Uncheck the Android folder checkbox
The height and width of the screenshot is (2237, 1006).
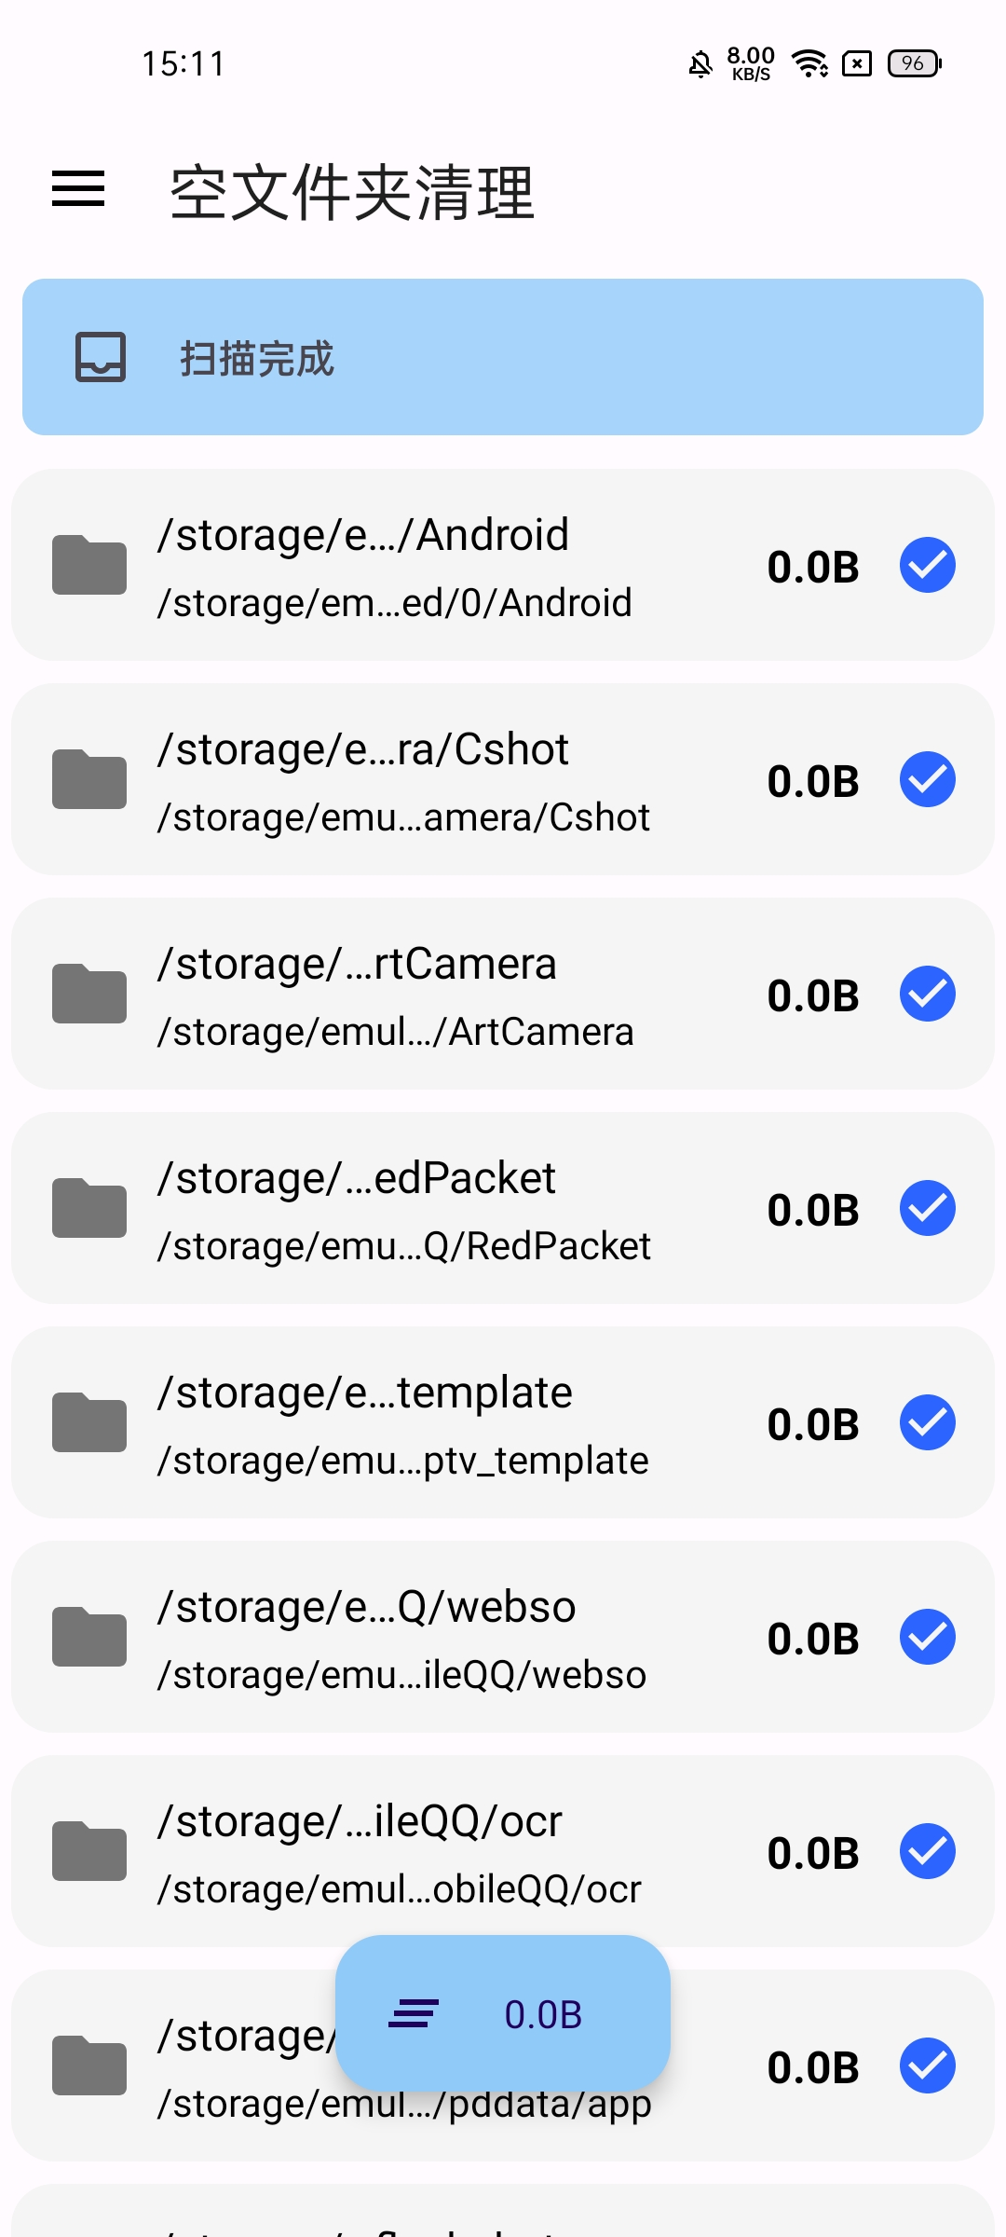(927, 565)
